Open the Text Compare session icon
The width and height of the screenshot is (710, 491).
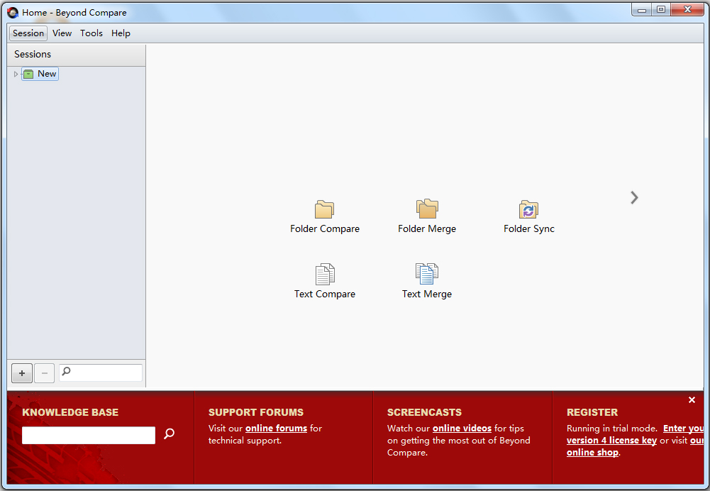point(324,275)
